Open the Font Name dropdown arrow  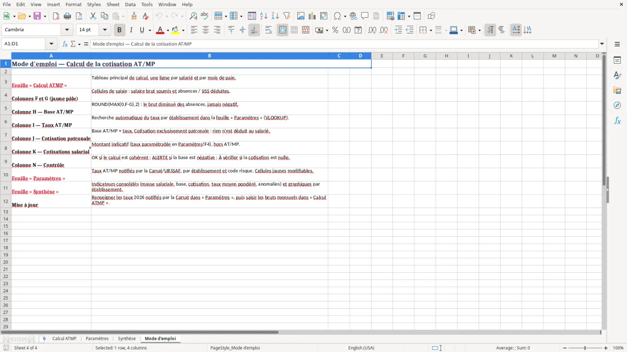coord(67,30)
